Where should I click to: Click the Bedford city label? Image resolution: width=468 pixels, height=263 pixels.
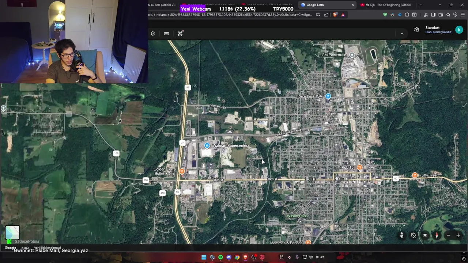341,178
